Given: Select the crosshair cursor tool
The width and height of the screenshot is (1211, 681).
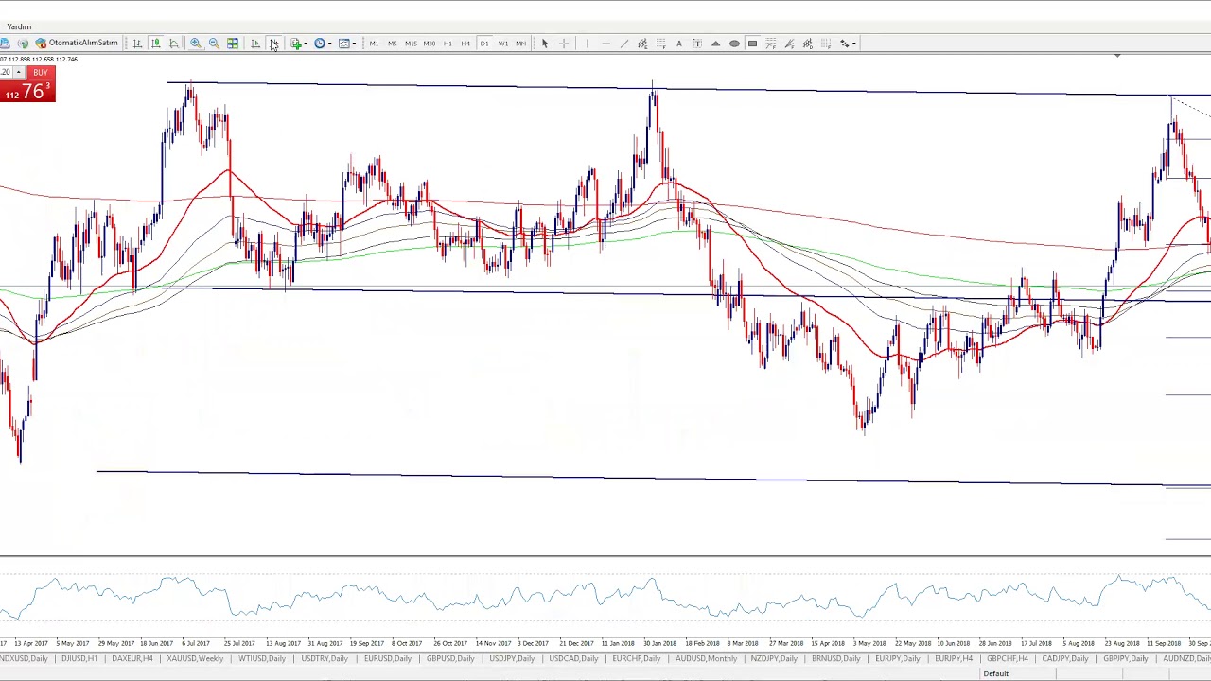Looking at the screenshot, I should [564, 44].
